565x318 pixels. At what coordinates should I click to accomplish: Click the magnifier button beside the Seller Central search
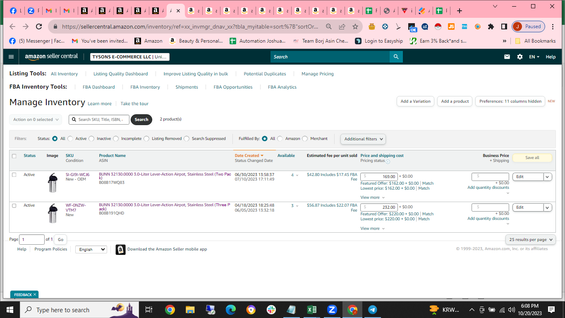(396, 57)
